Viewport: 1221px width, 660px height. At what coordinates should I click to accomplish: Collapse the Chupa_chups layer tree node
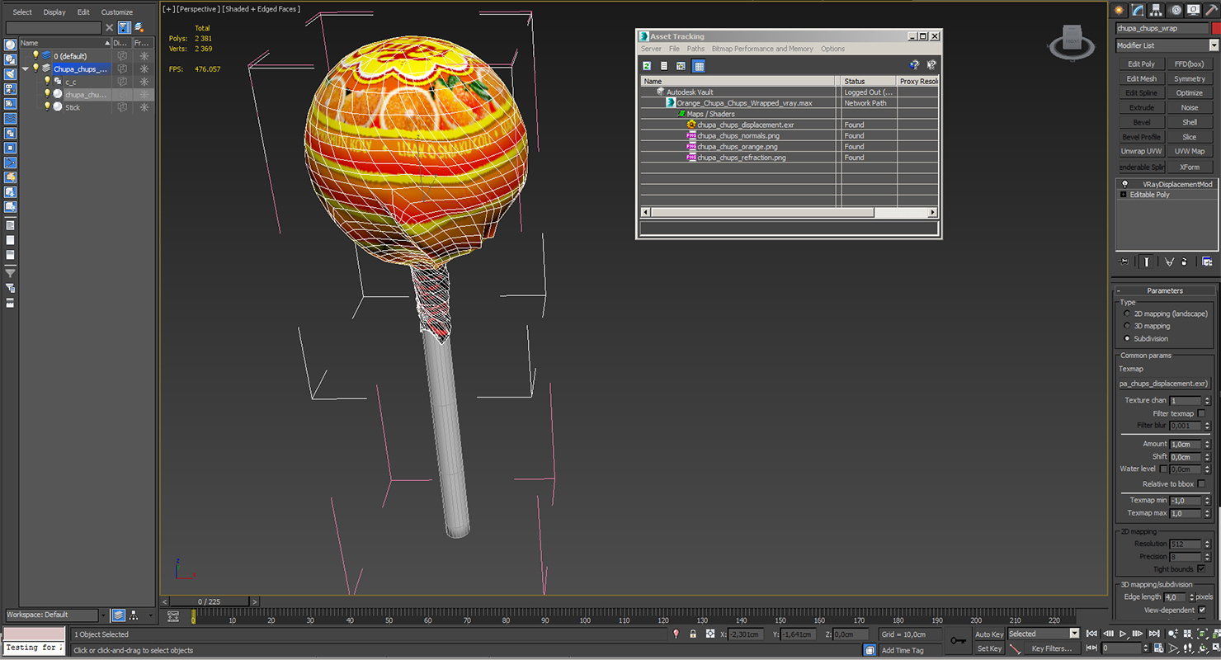(x=26, y=68)
